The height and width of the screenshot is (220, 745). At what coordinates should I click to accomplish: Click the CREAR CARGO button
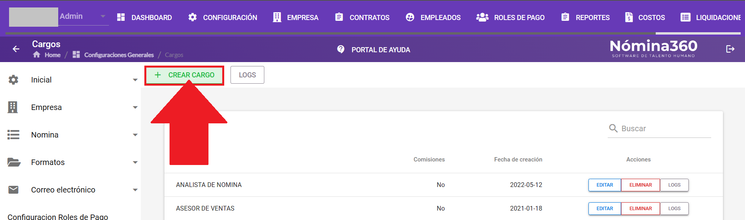tap(184, 75)
